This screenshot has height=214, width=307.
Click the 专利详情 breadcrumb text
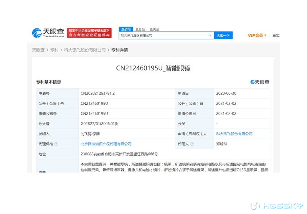pos(119,50)
